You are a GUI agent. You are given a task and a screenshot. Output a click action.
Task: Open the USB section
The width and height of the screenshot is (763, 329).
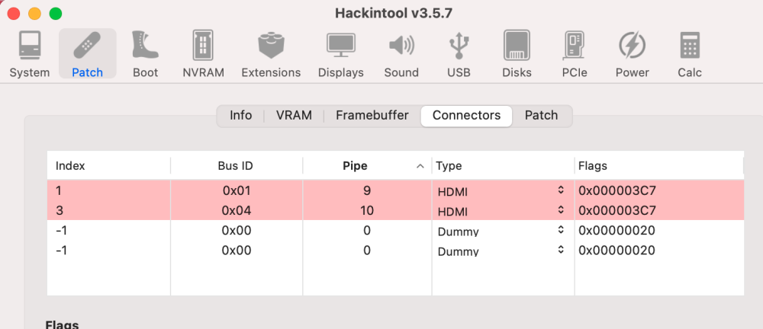pos(459,53)
